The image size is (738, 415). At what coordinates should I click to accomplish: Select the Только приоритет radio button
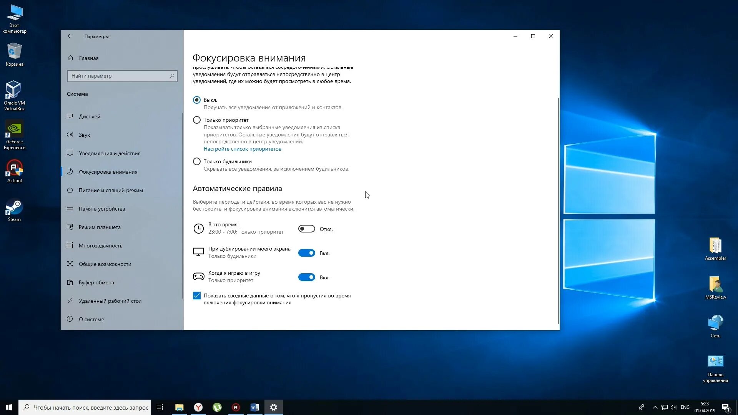(x=197, y=120)
